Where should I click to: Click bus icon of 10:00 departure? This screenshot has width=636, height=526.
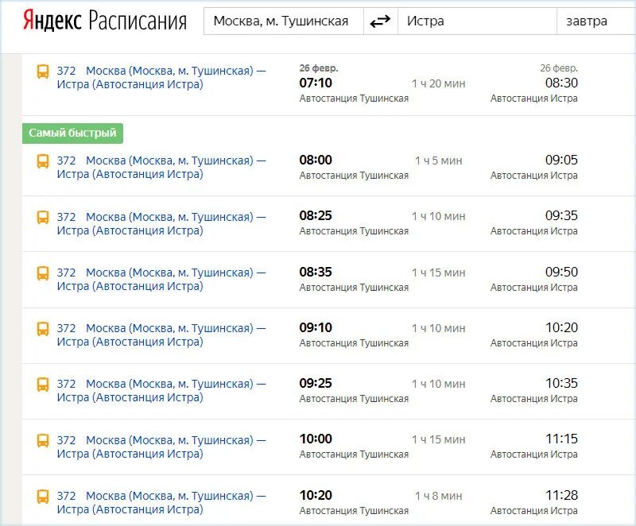pyautogui.click(x=43, y=440)
